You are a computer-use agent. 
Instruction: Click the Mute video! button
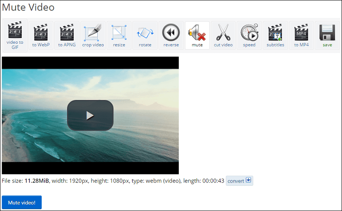[22, 202]
